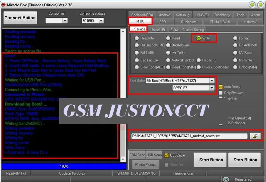Open the OPPO F7 model dropdown
Screen dimensions: 266x182
(212, 88)
